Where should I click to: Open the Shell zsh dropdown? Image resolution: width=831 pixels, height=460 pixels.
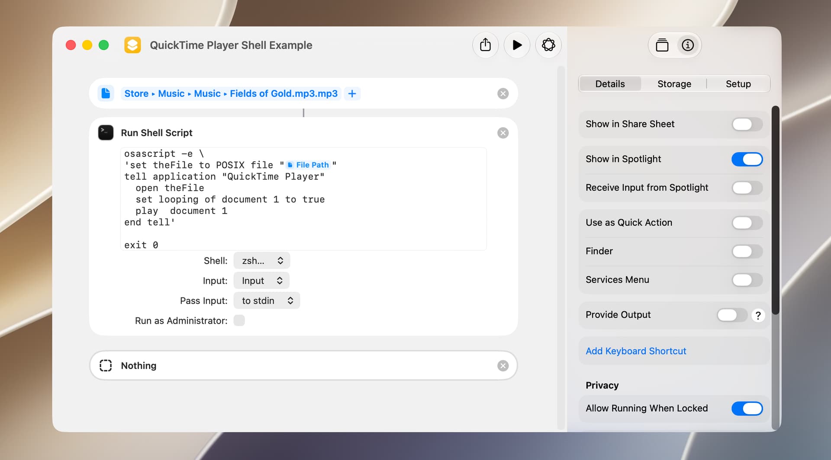click(x=262, y=261)
